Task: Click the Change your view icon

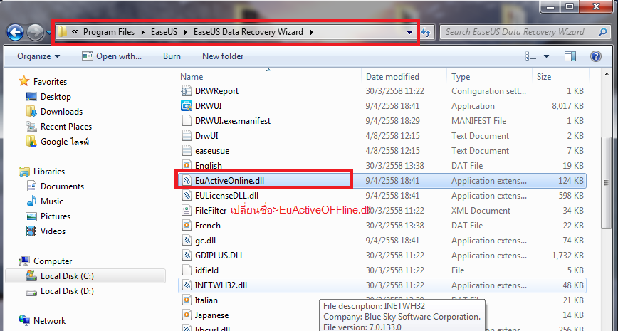Action: click(531, 56)
